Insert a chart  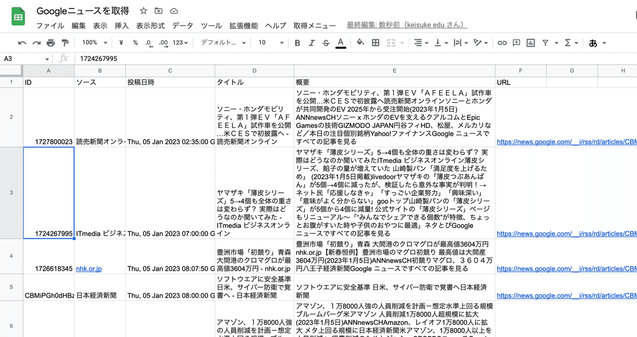tap(531, 43)
